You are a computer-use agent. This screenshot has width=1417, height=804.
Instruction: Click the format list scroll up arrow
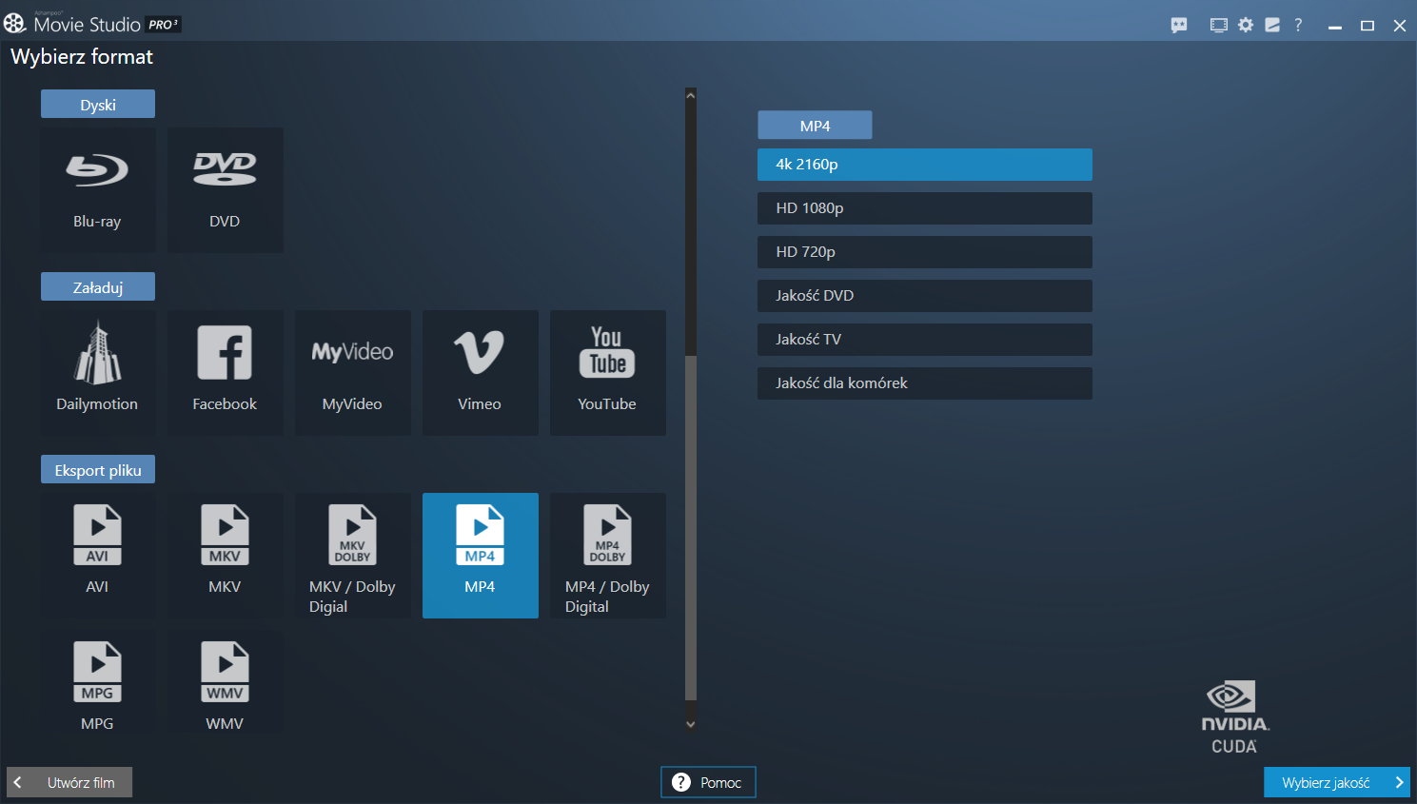click(691, 95)
